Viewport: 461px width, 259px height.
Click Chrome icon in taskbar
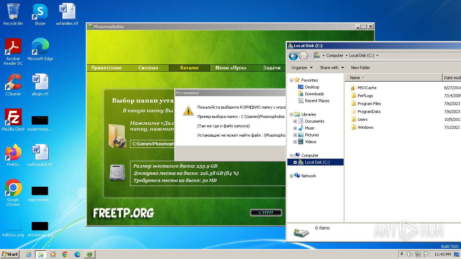pyautogui.click(x=65, y=254)
